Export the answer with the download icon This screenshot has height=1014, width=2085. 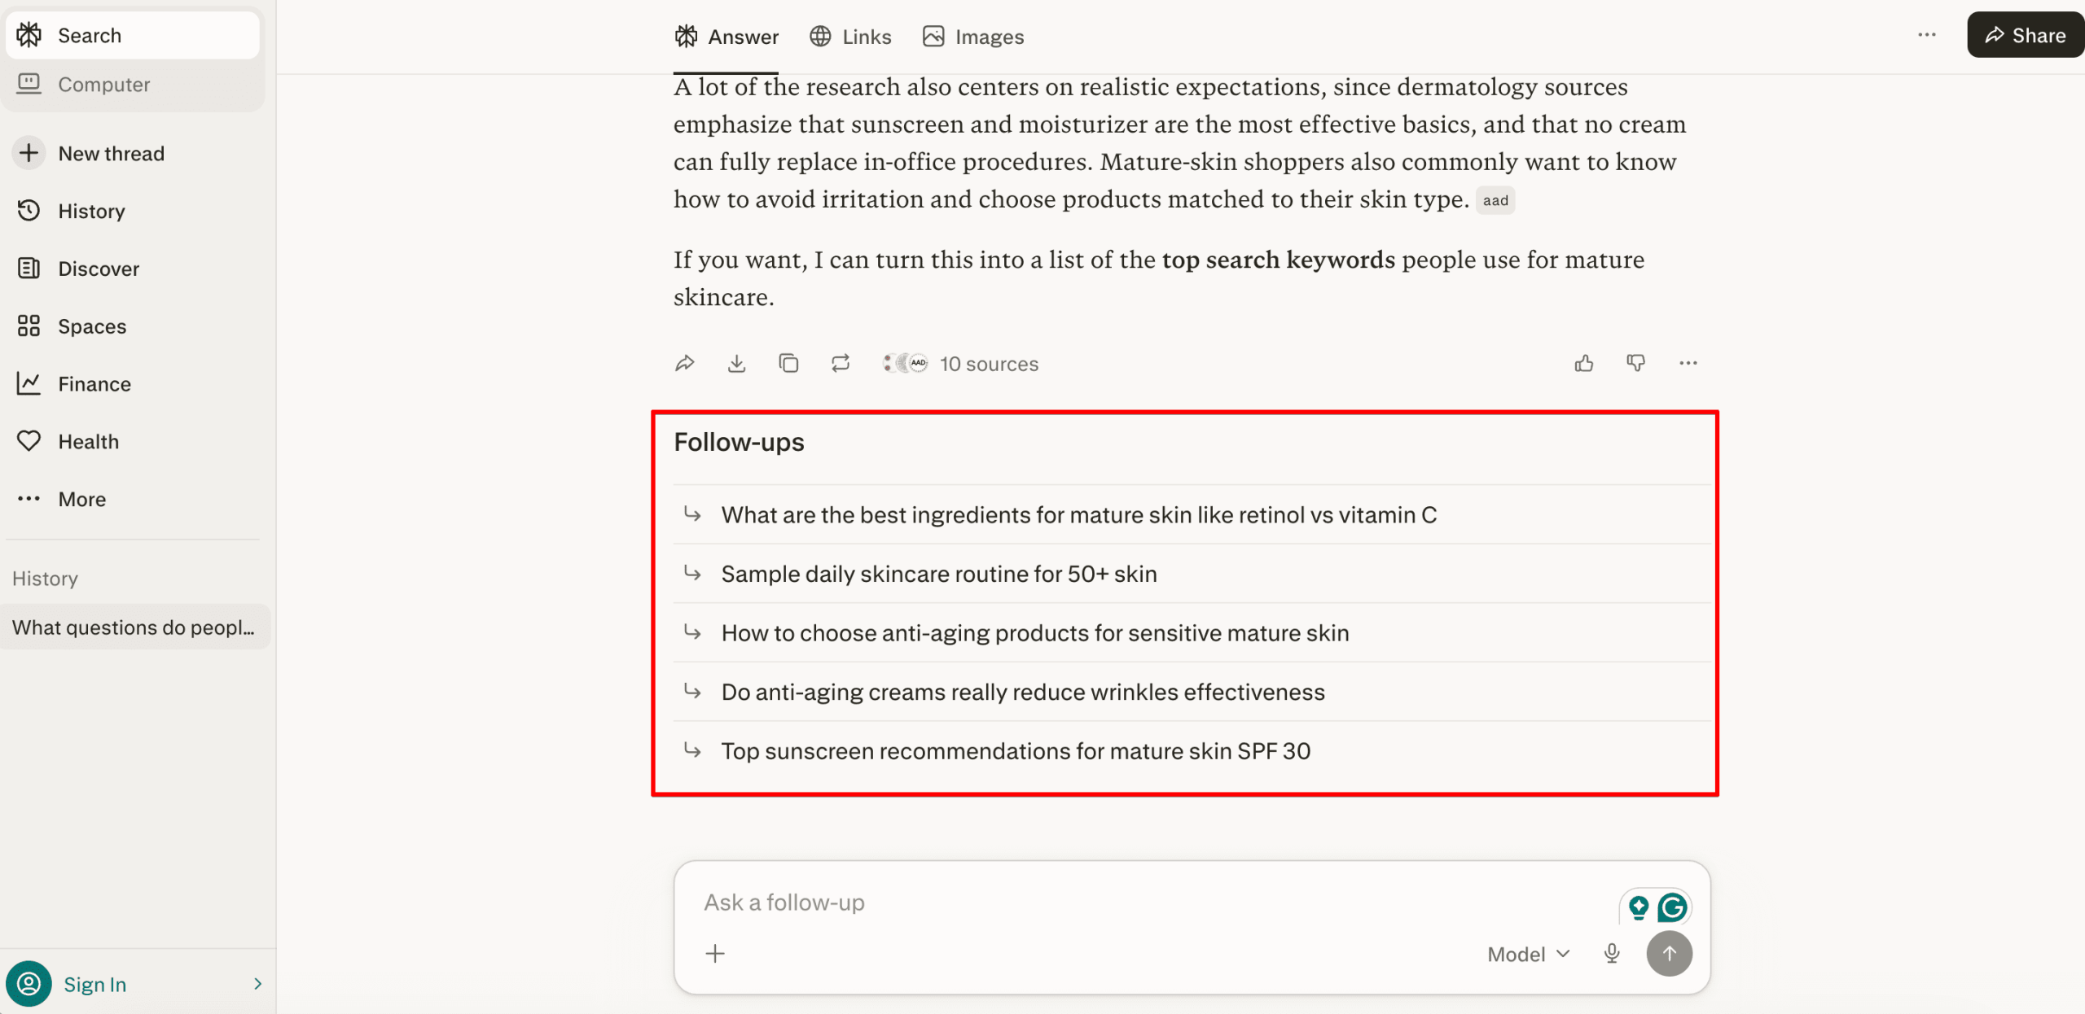(x=737, y=363)
